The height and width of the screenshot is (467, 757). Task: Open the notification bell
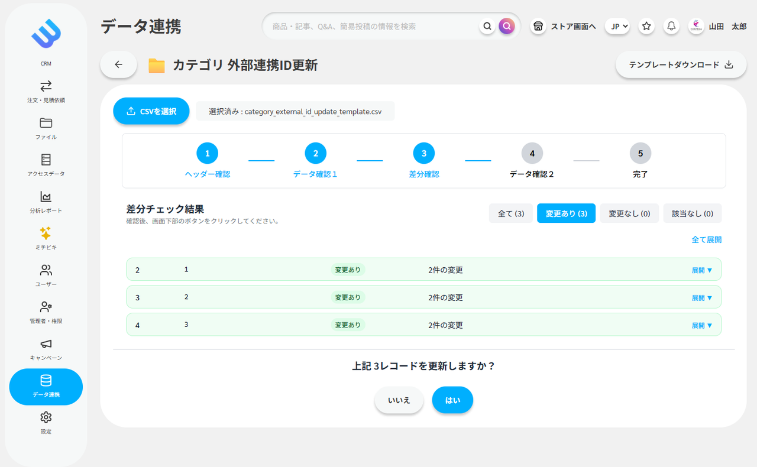tap(671, 26)
